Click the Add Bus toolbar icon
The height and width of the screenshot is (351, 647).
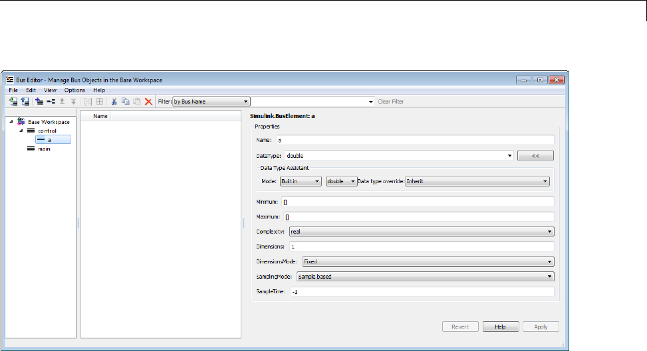(x=39, y=102)
